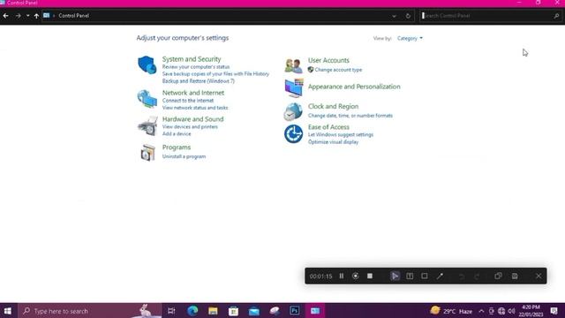Refresh the Control Panel view

coord(408,16)
